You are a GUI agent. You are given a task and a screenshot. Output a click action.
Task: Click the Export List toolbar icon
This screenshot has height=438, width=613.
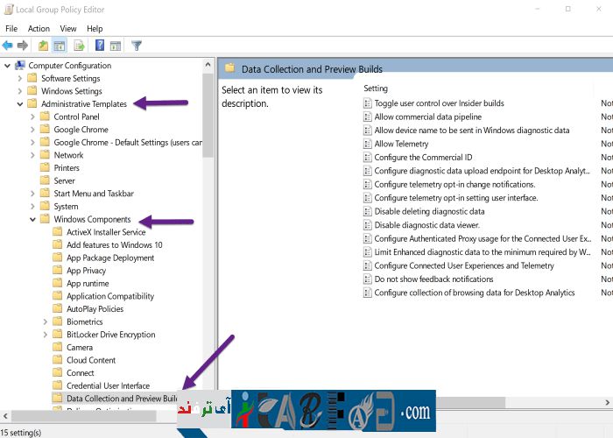tap(79, 46)
